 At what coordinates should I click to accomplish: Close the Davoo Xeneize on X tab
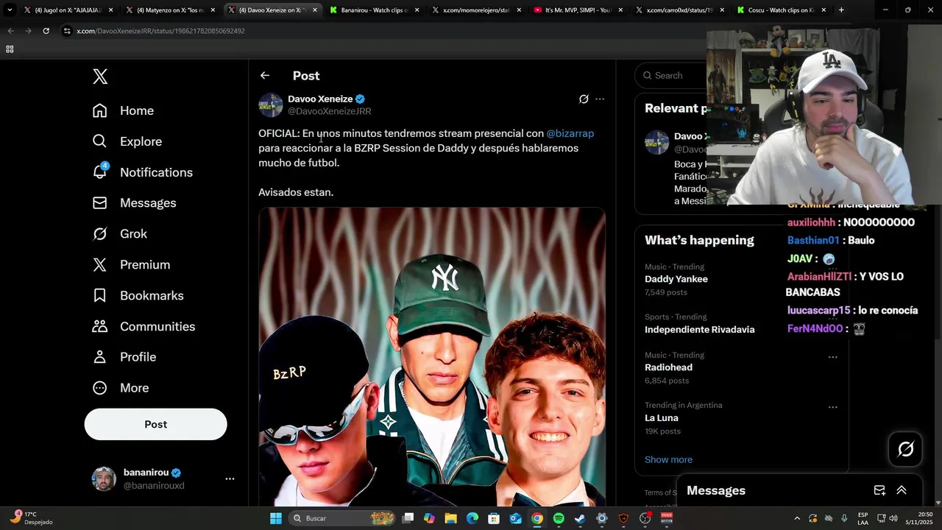click(x=315, y=10)
